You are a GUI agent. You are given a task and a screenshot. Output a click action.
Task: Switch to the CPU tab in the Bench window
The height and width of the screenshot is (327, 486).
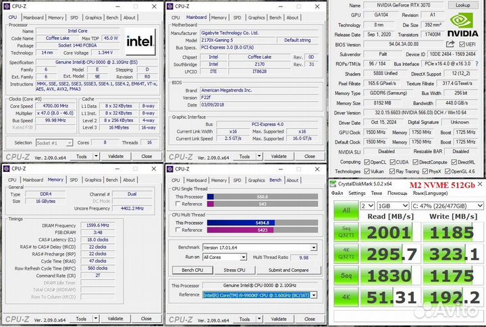[x=175, y=180]
